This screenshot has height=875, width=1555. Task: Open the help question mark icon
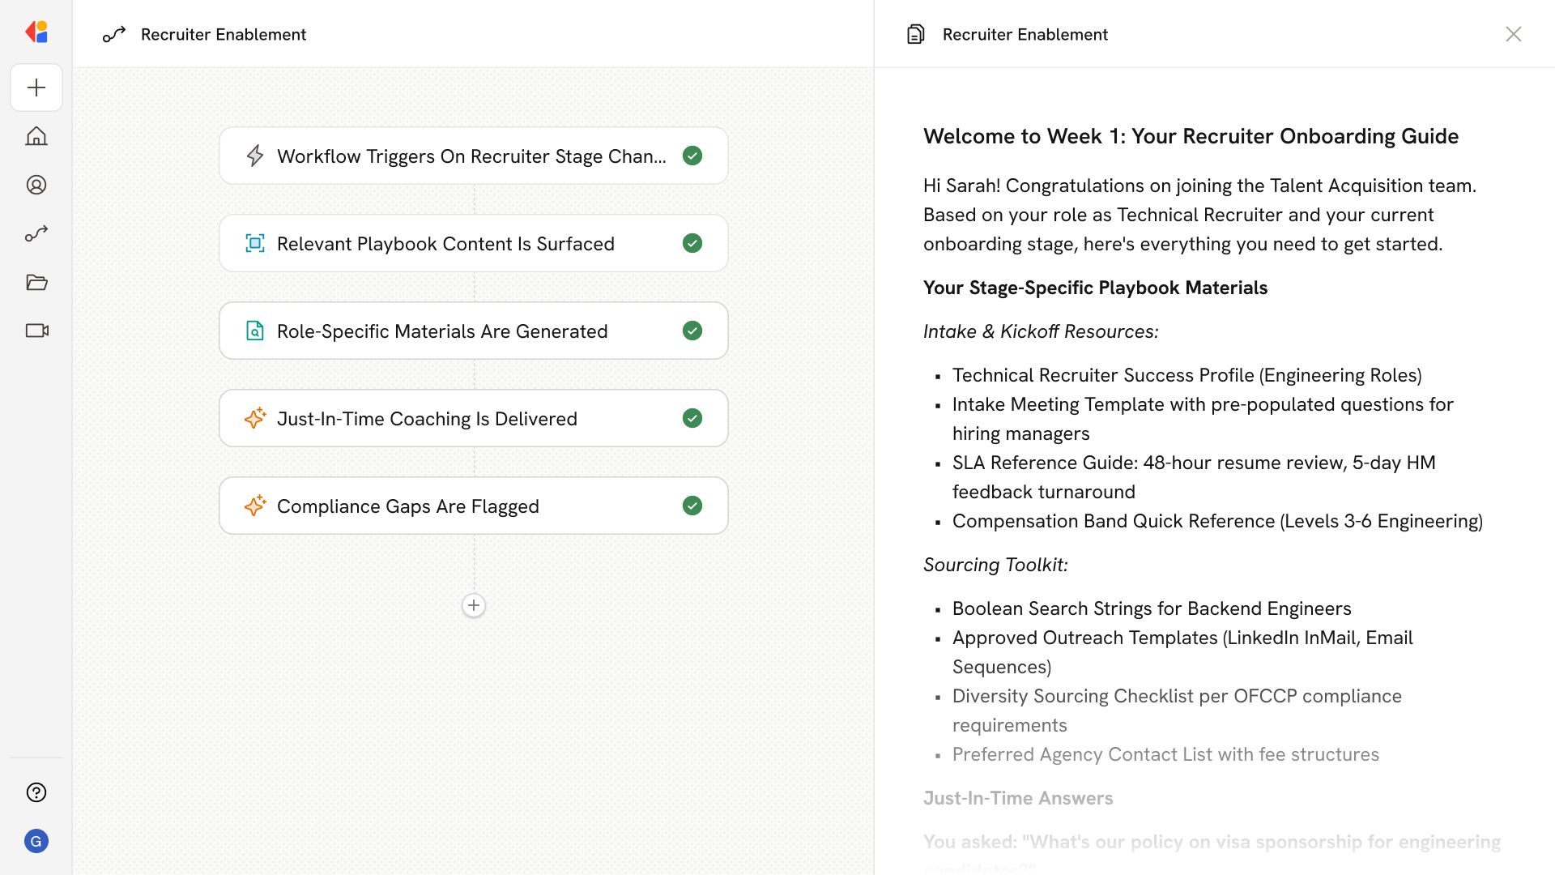coord(36,792)
